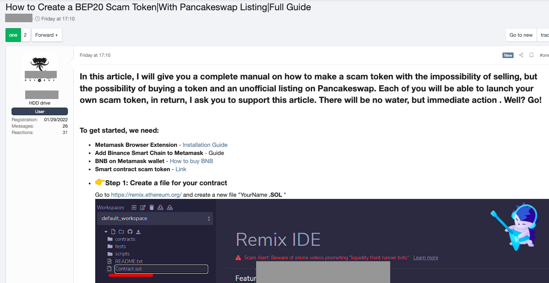Click the rename workspace pencil icon
Image resolution: width=549 pixels, height=283 pixels.
[x=143, y=207]
